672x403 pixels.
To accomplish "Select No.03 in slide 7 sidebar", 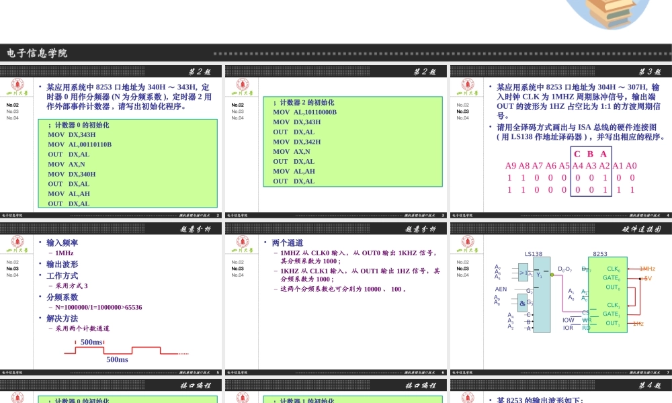I will click(463, 269).
